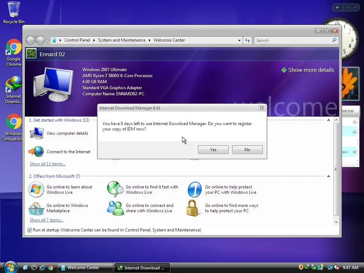
Task: Click the Forward navigation button
Action: coord(41,41)
